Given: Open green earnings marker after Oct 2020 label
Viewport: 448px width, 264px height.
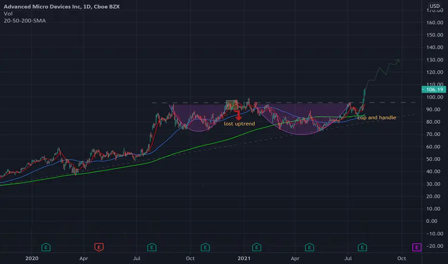Looking at the screenshot, I should [x=205, y=247].
